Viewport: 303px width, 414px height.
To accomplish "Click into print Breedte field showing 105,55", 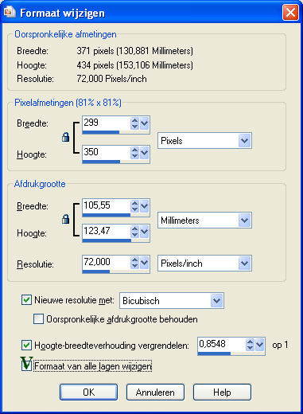I will pyautogui.click(x=107, y=206).
